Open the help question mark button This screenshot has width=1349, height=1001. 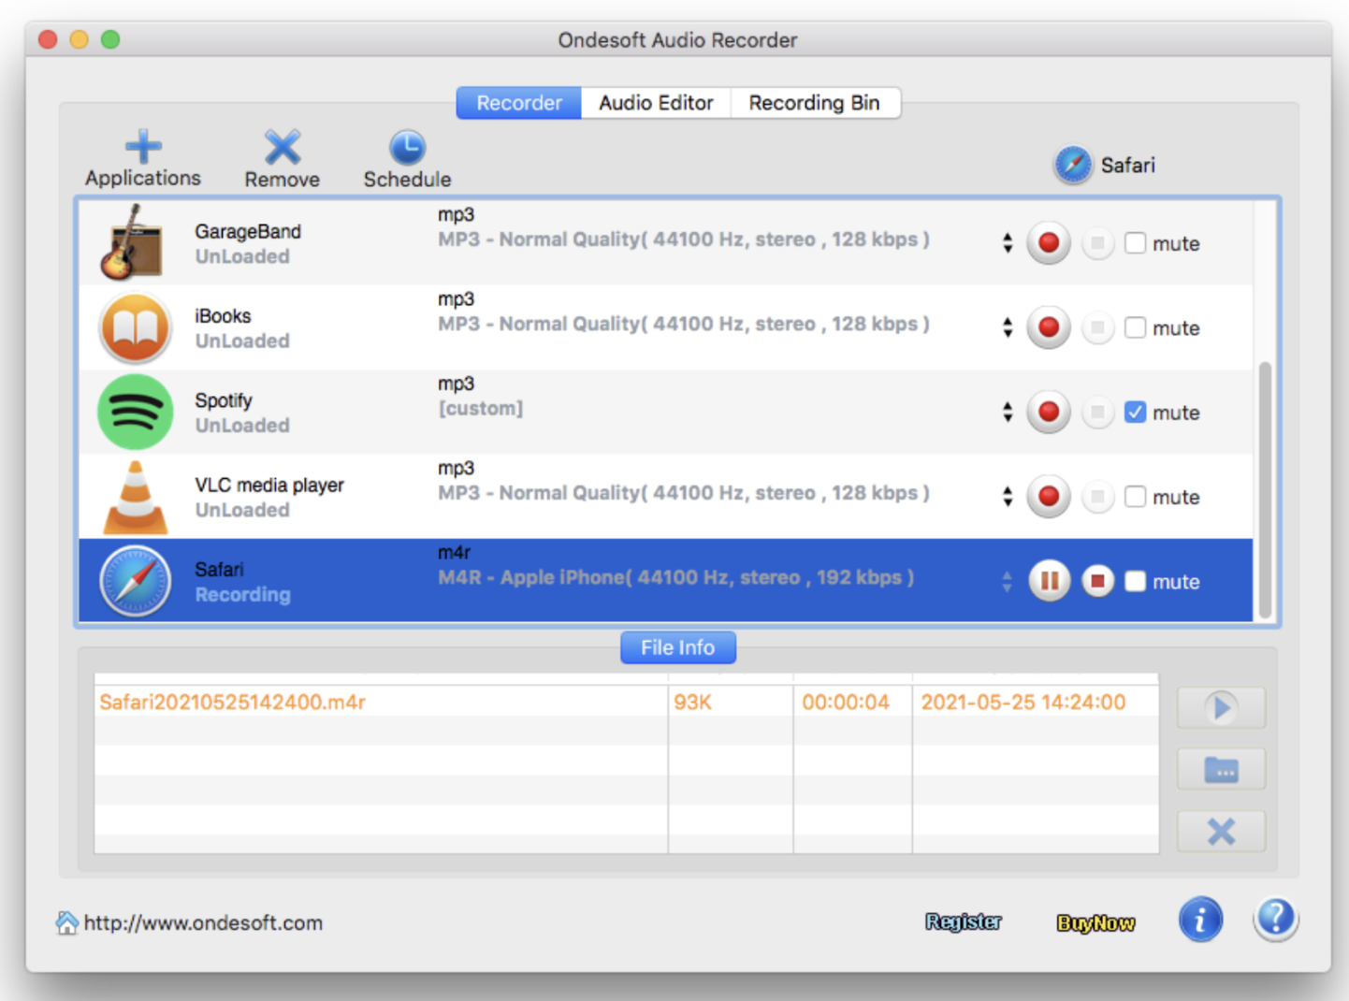point(1275,919)
